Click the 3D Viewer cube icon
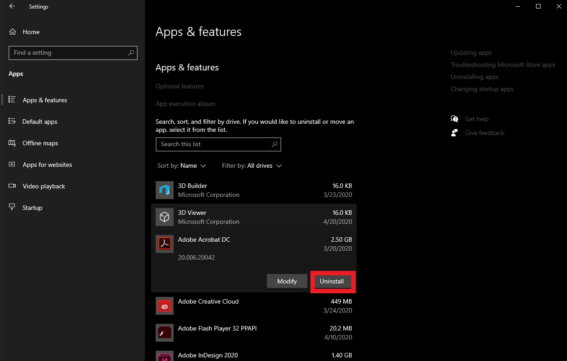This screenshot has width=567, height=361. click(165, 217)
